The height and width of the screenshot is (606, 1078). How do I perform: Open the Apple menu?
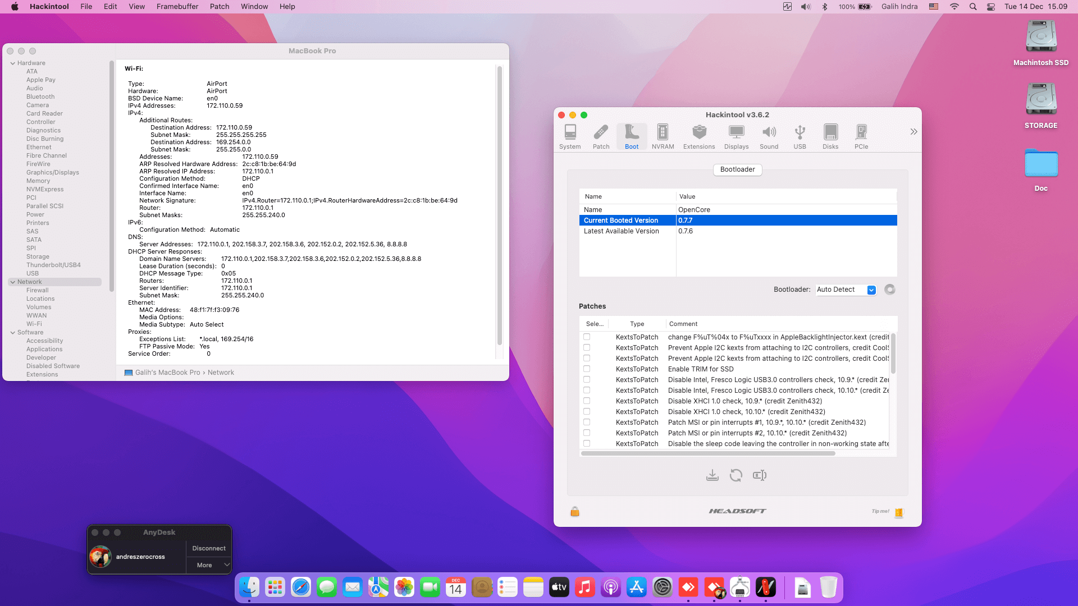pos(15,7)
